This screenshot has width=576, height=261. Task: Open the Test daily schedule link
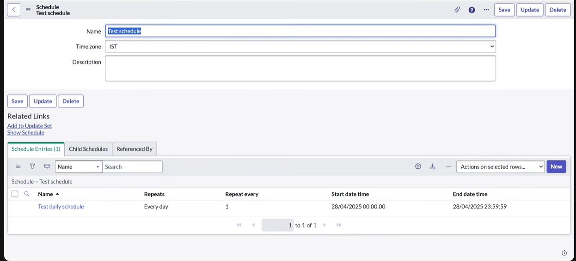(61, 207)
